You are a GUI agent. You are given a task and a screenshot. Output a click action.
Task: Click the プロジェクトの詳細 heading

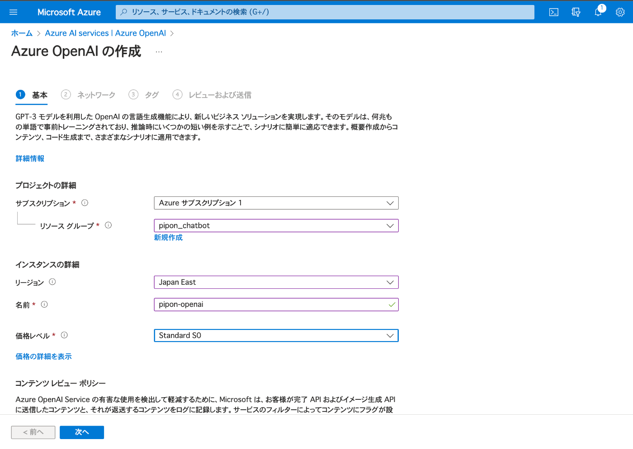(46, 185)
